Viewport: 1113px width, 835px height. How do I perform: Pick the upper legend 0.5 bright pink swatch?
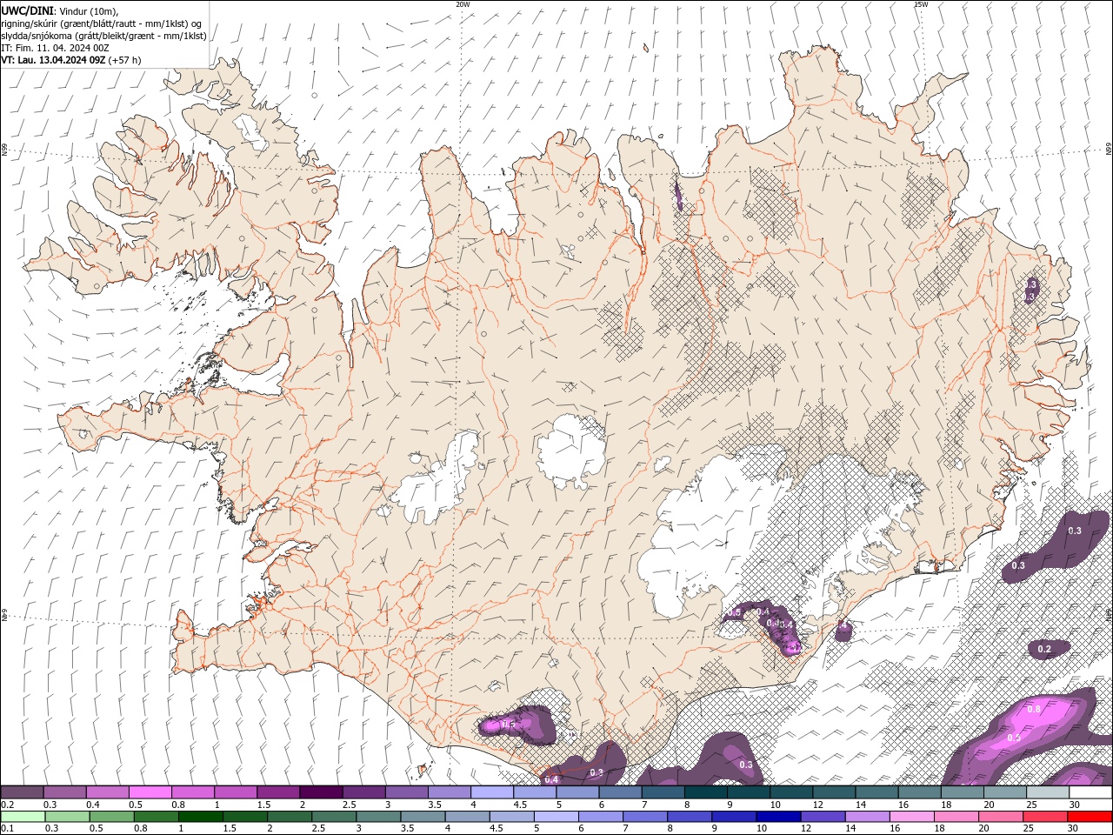tap(150, 792)
